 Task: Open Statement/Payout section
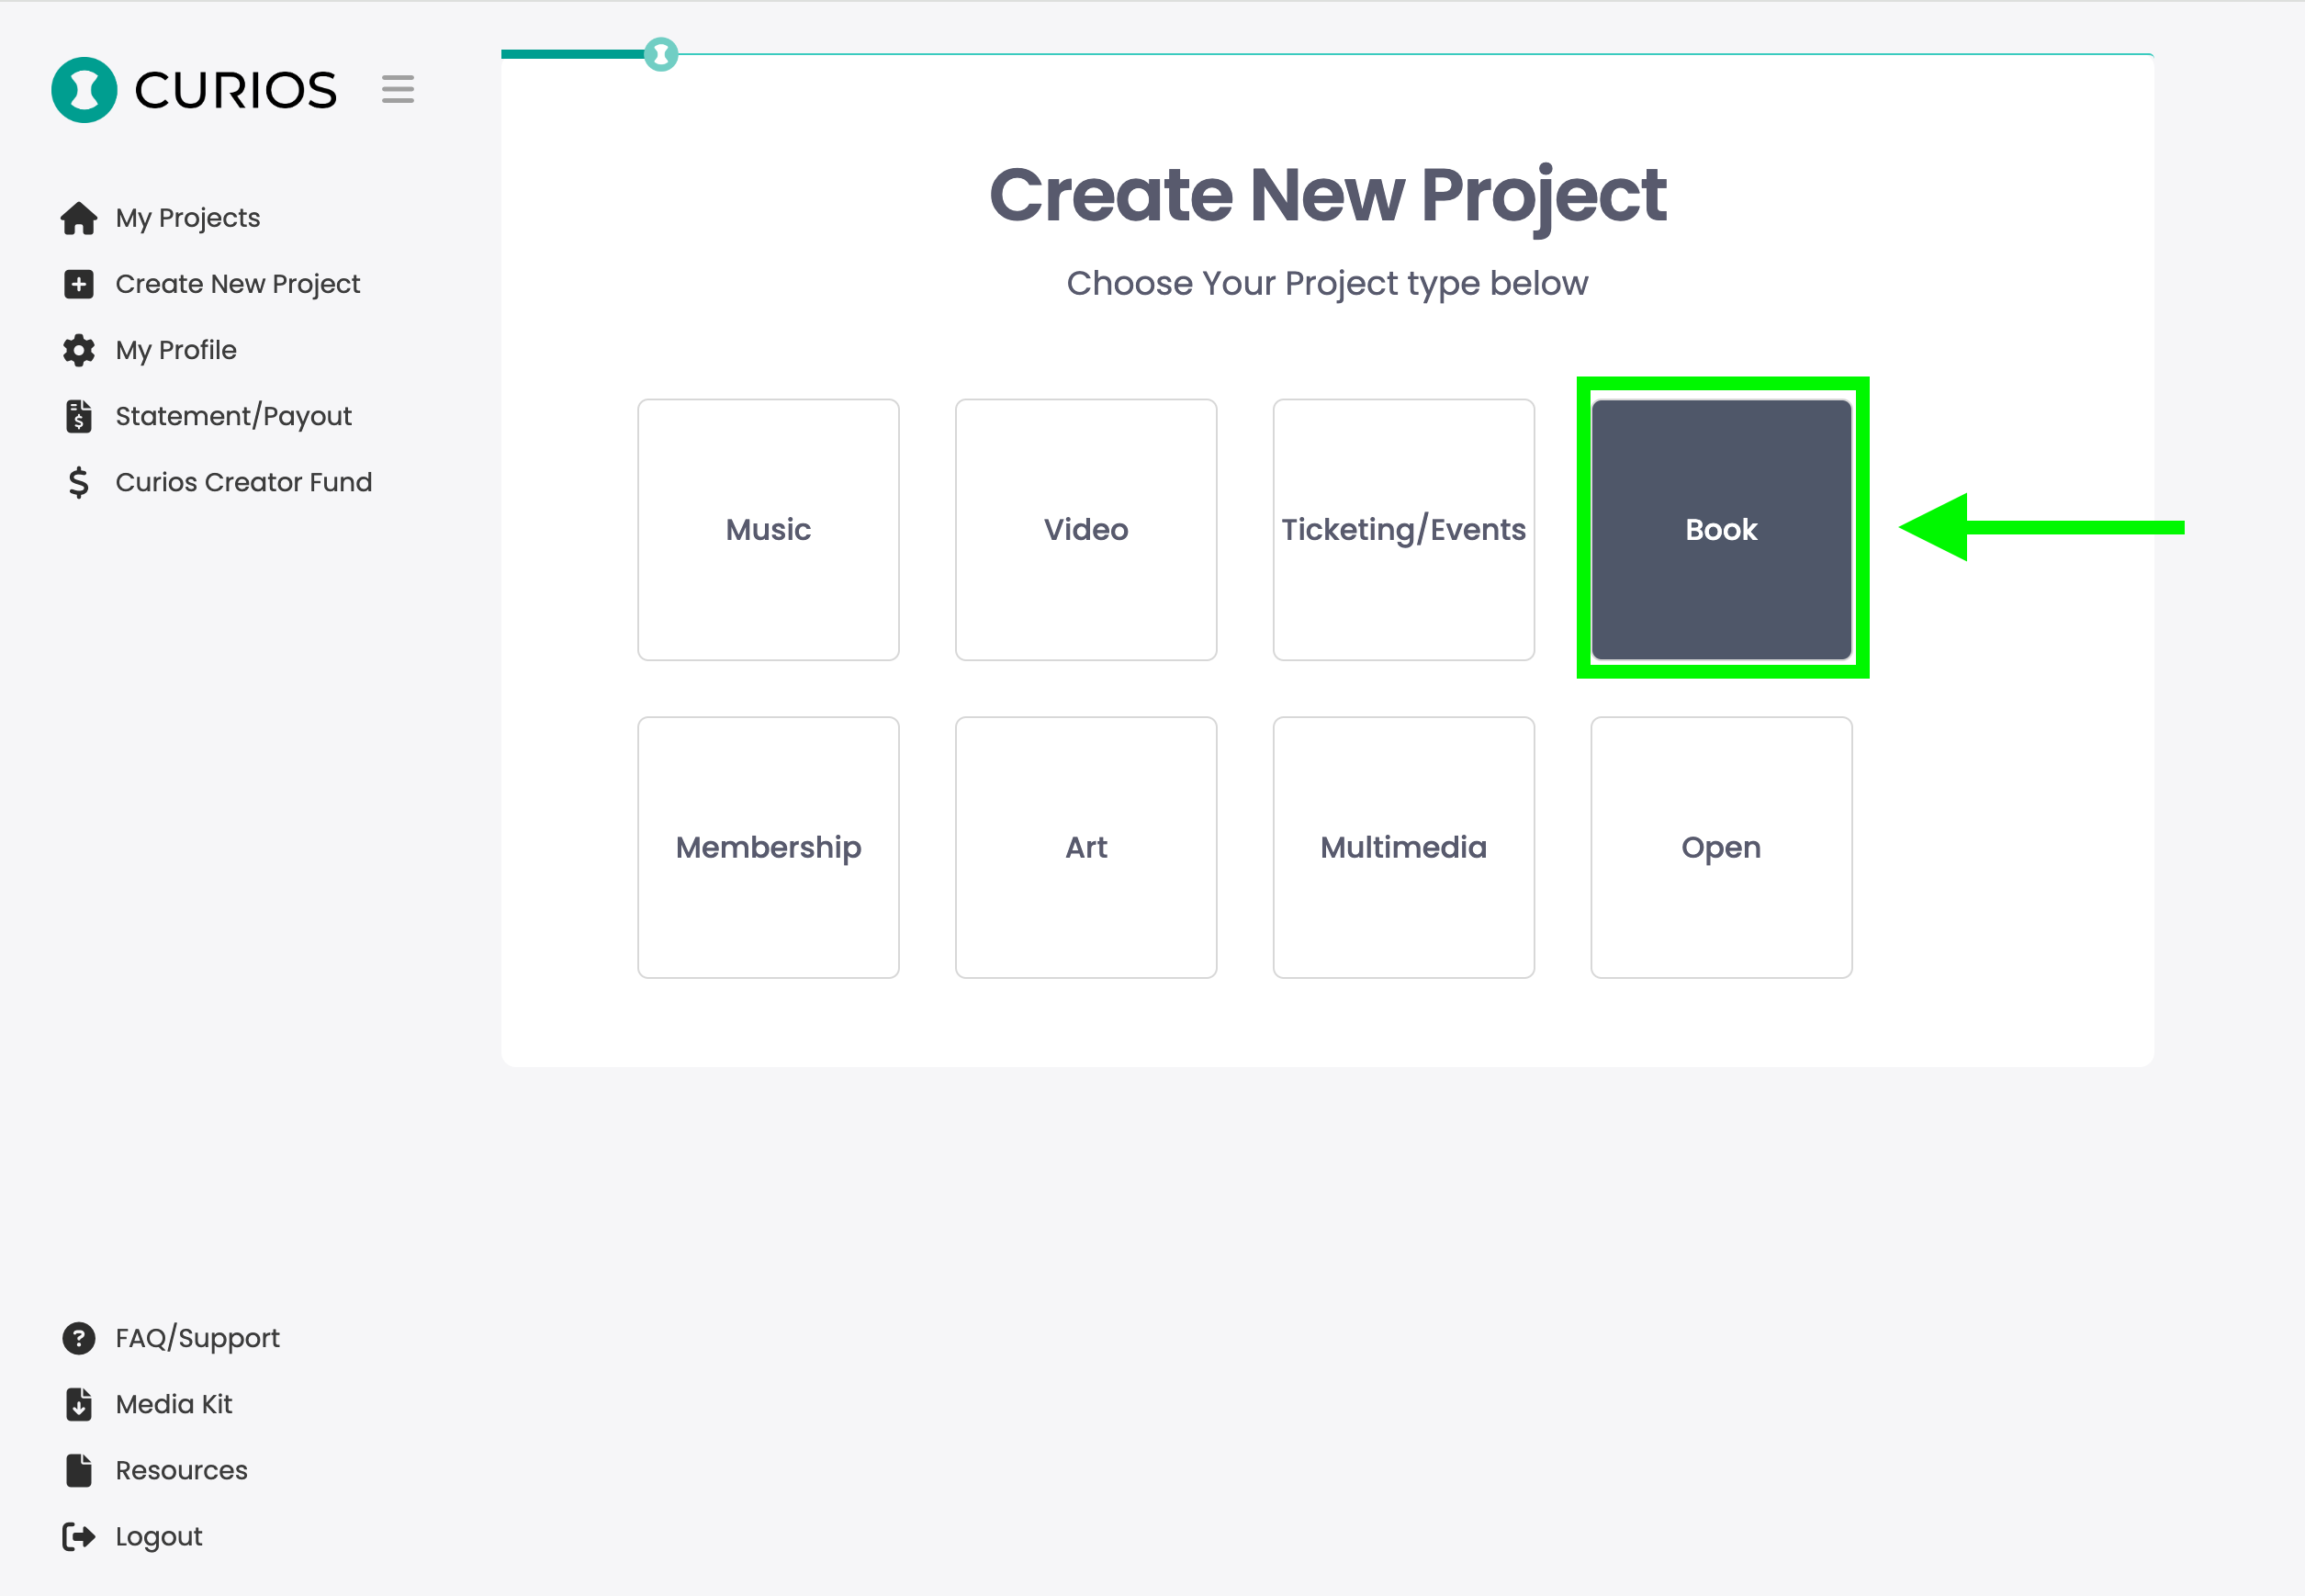tap(234, 416)
